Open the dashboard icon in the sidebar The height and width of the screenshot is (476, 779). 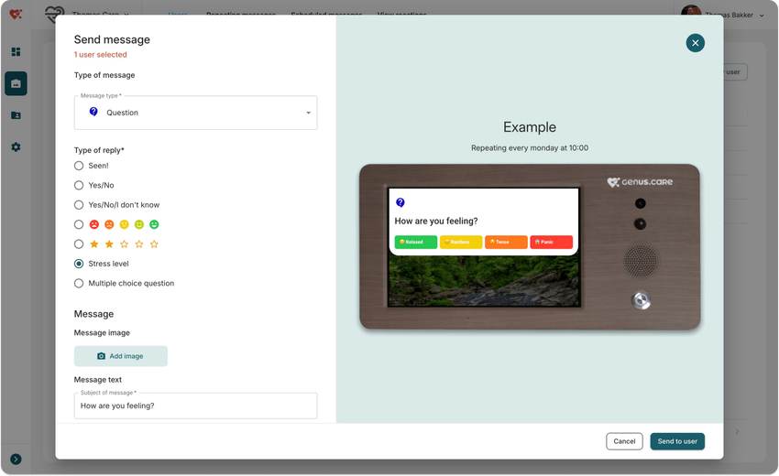pyautogui.click(x=16, y=52)
